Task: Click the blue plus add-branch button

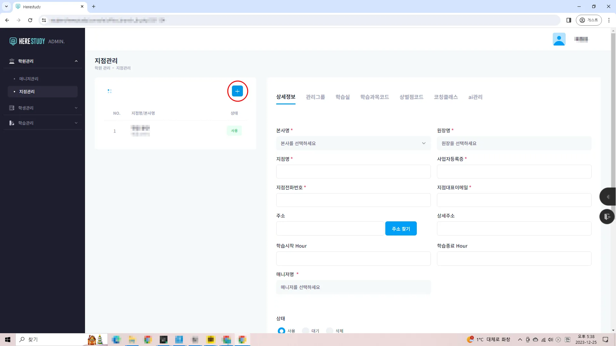Action: coord(237,91)
